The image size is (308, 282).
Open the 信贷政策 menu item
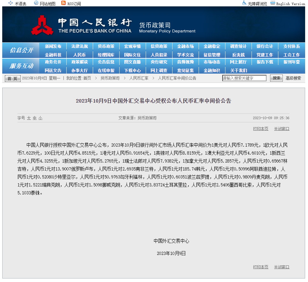[x=159, y=46]
